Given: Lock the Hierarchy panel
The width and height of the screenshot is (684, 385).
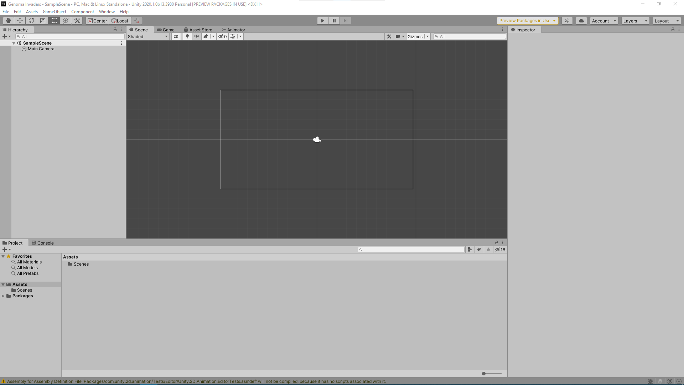Looking at the screenshot, I should (115, 30).
